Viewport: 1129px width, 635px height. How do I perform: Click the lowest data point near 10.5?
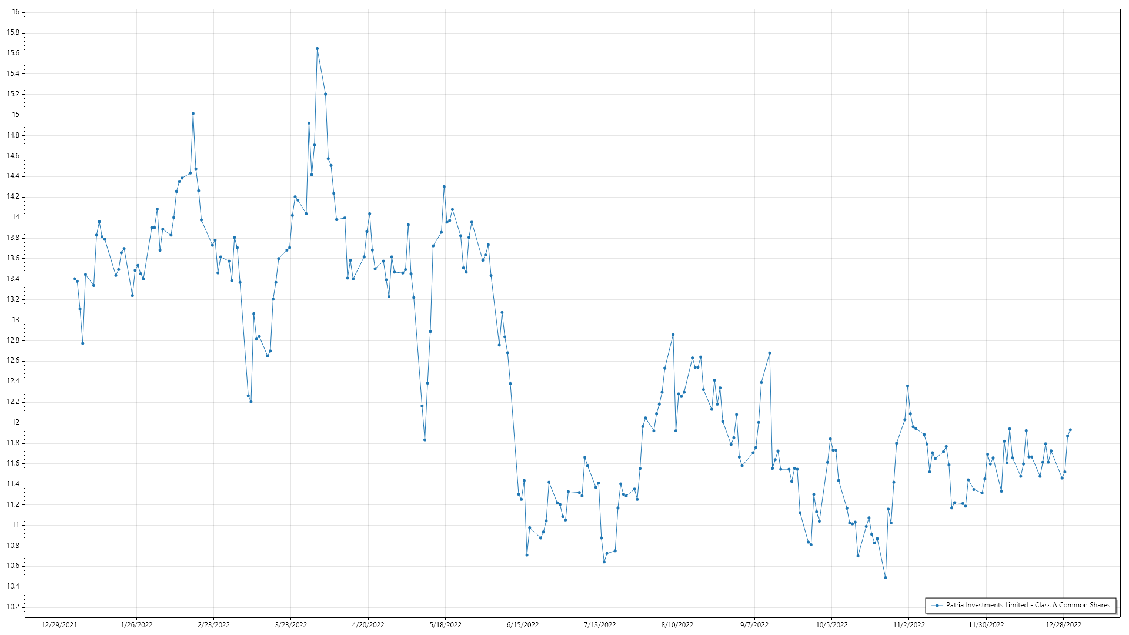885,577
